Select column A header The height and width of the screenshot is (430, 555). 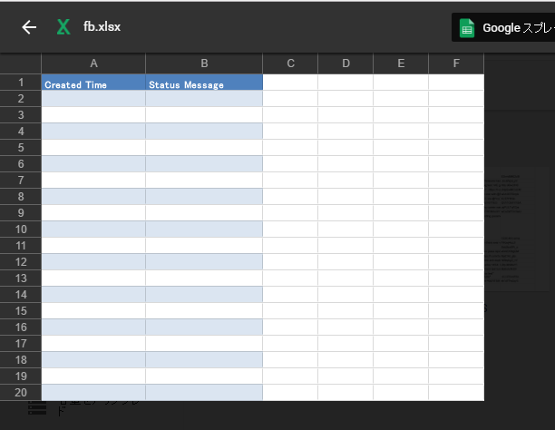[x=93, y=64]
